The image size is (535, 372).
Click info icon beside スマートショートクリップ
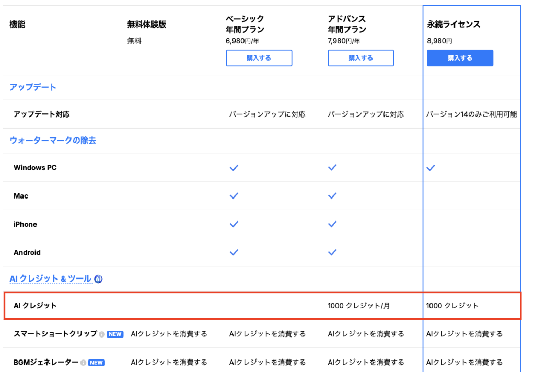point(102,334)
